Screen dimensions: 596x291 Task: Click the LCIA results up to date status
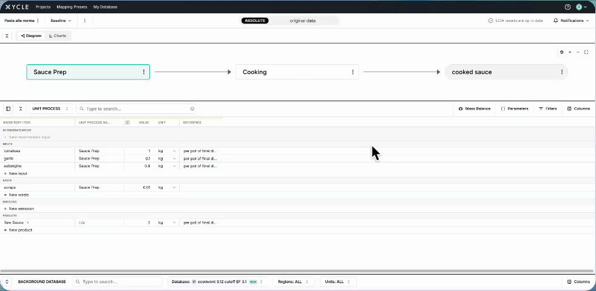point(515,21)
